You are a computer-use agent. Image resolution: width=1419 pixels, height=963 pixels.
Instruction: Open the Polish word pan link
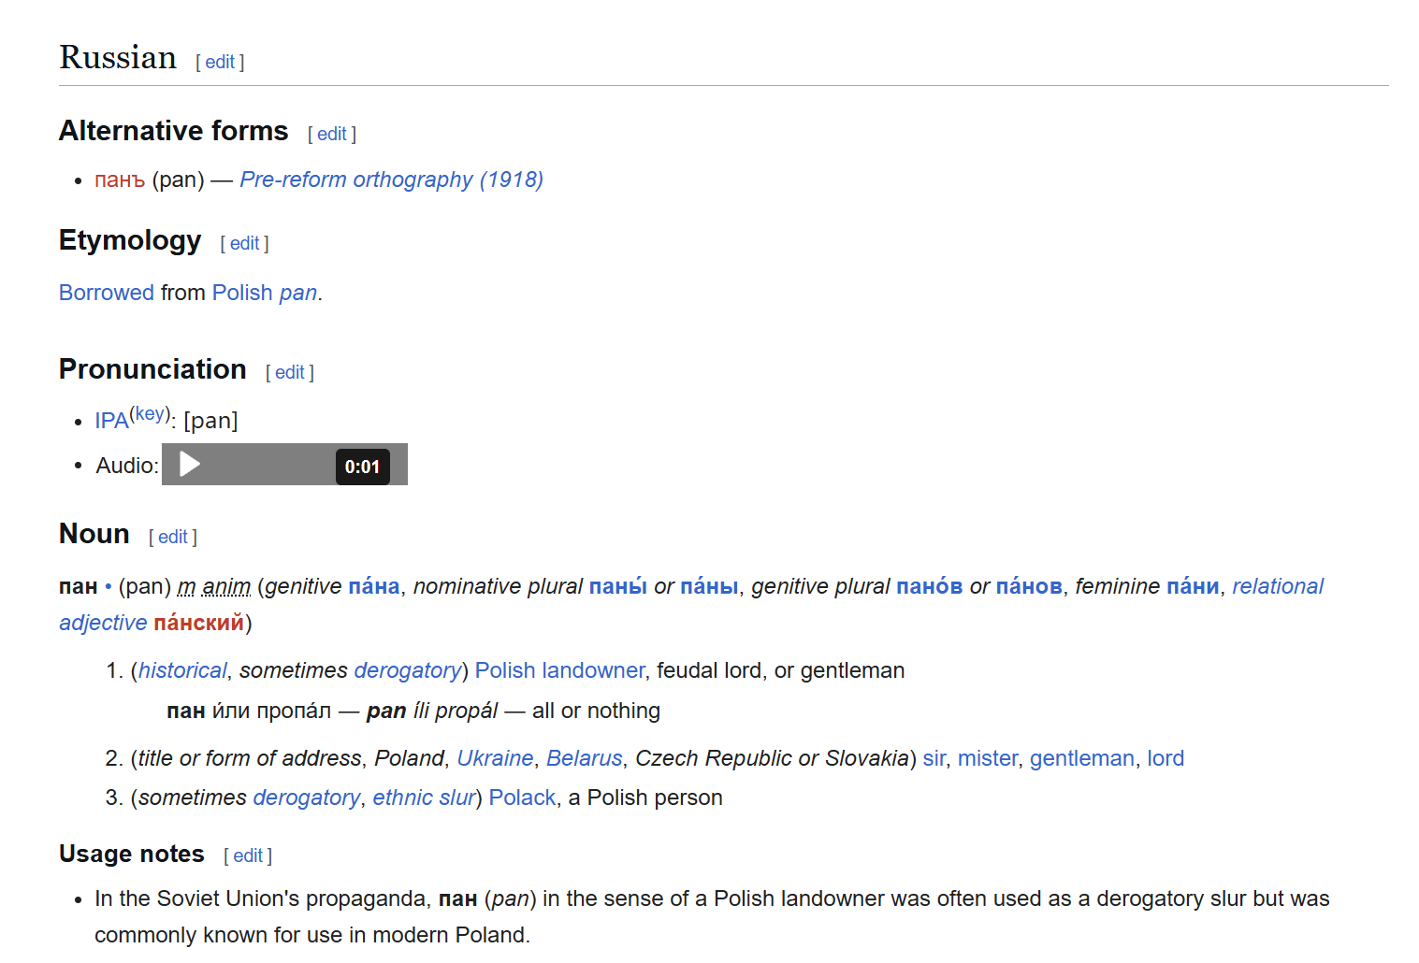pyautogui.click(x=298, y=294)
